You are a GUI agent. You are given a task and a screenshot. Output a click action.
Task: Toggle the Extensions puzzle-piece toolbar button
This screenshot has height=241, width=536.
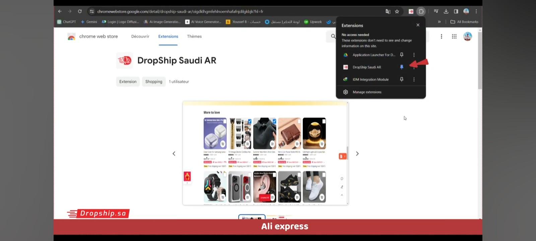click(x=421, y=11)
